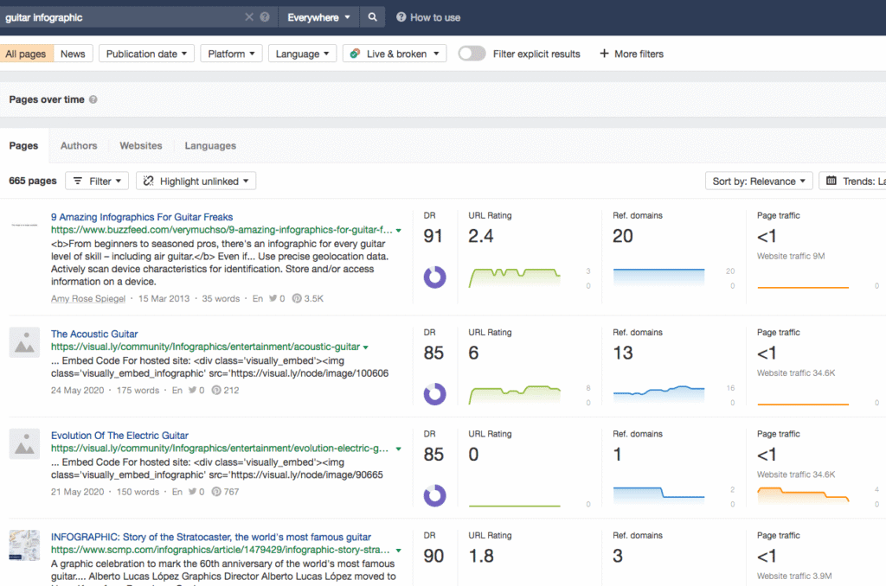Open the Live & broken dropdown
This screenshot has width=886, height=586.
(x=395, y=54)
